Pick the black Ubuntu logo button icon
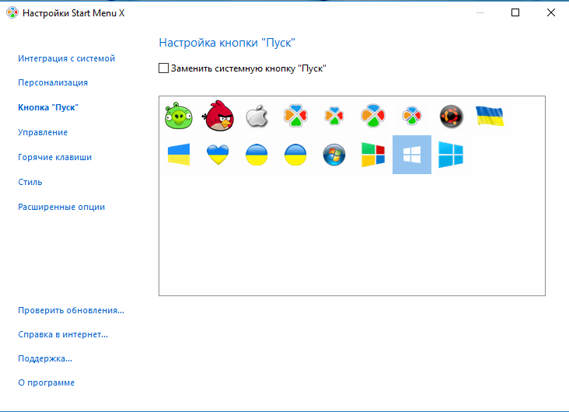The image size is (569, 412). coord(451,117)
